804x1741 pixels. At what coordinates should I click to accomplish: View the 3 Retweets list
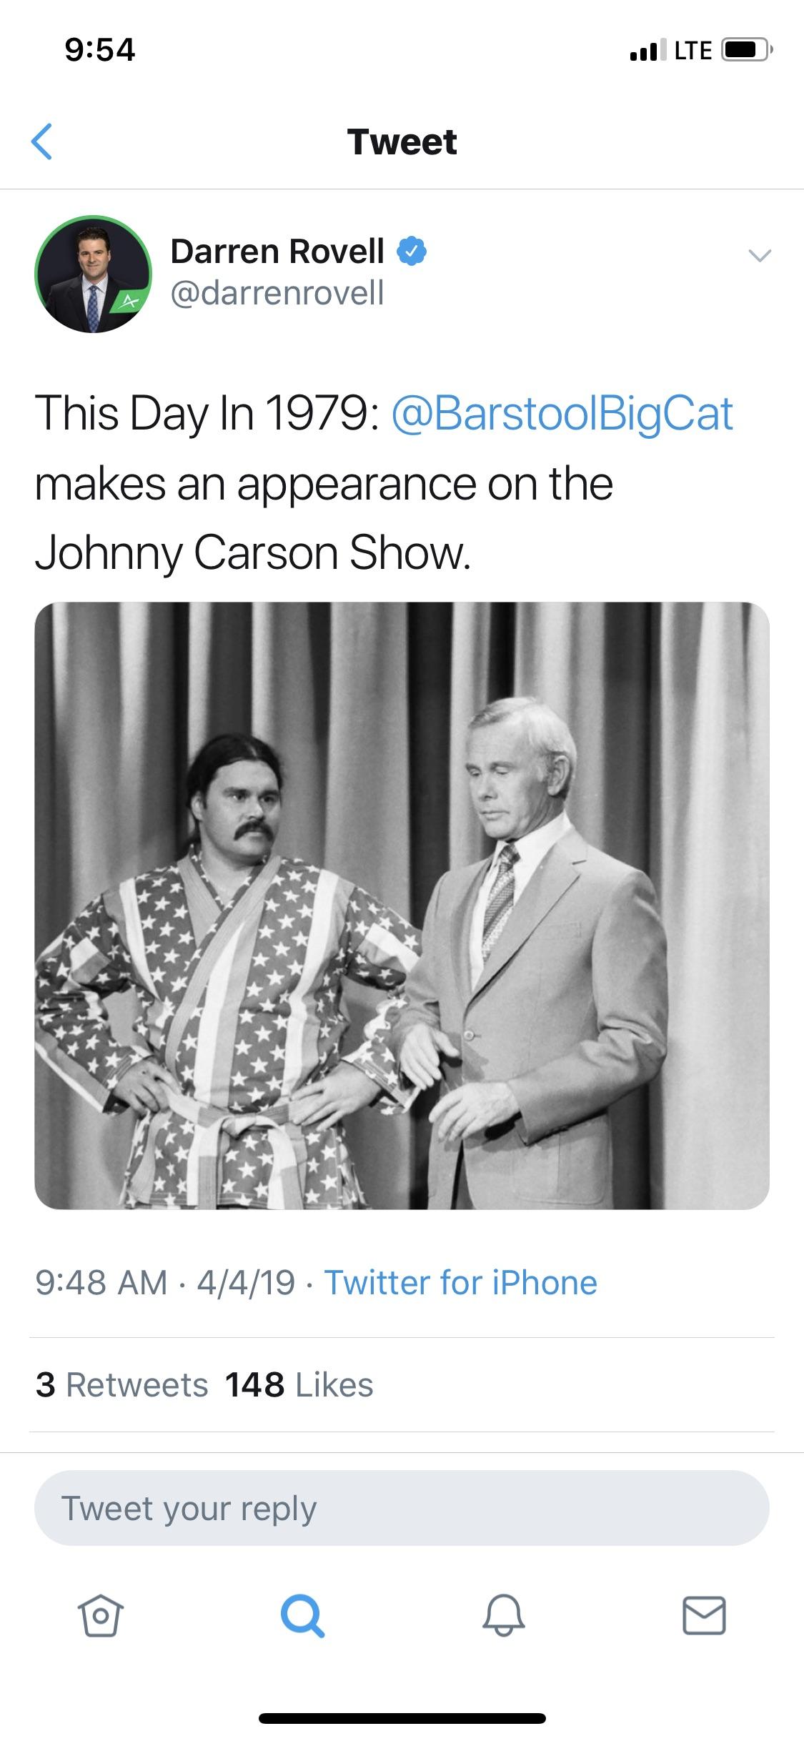pos(122,1384)
